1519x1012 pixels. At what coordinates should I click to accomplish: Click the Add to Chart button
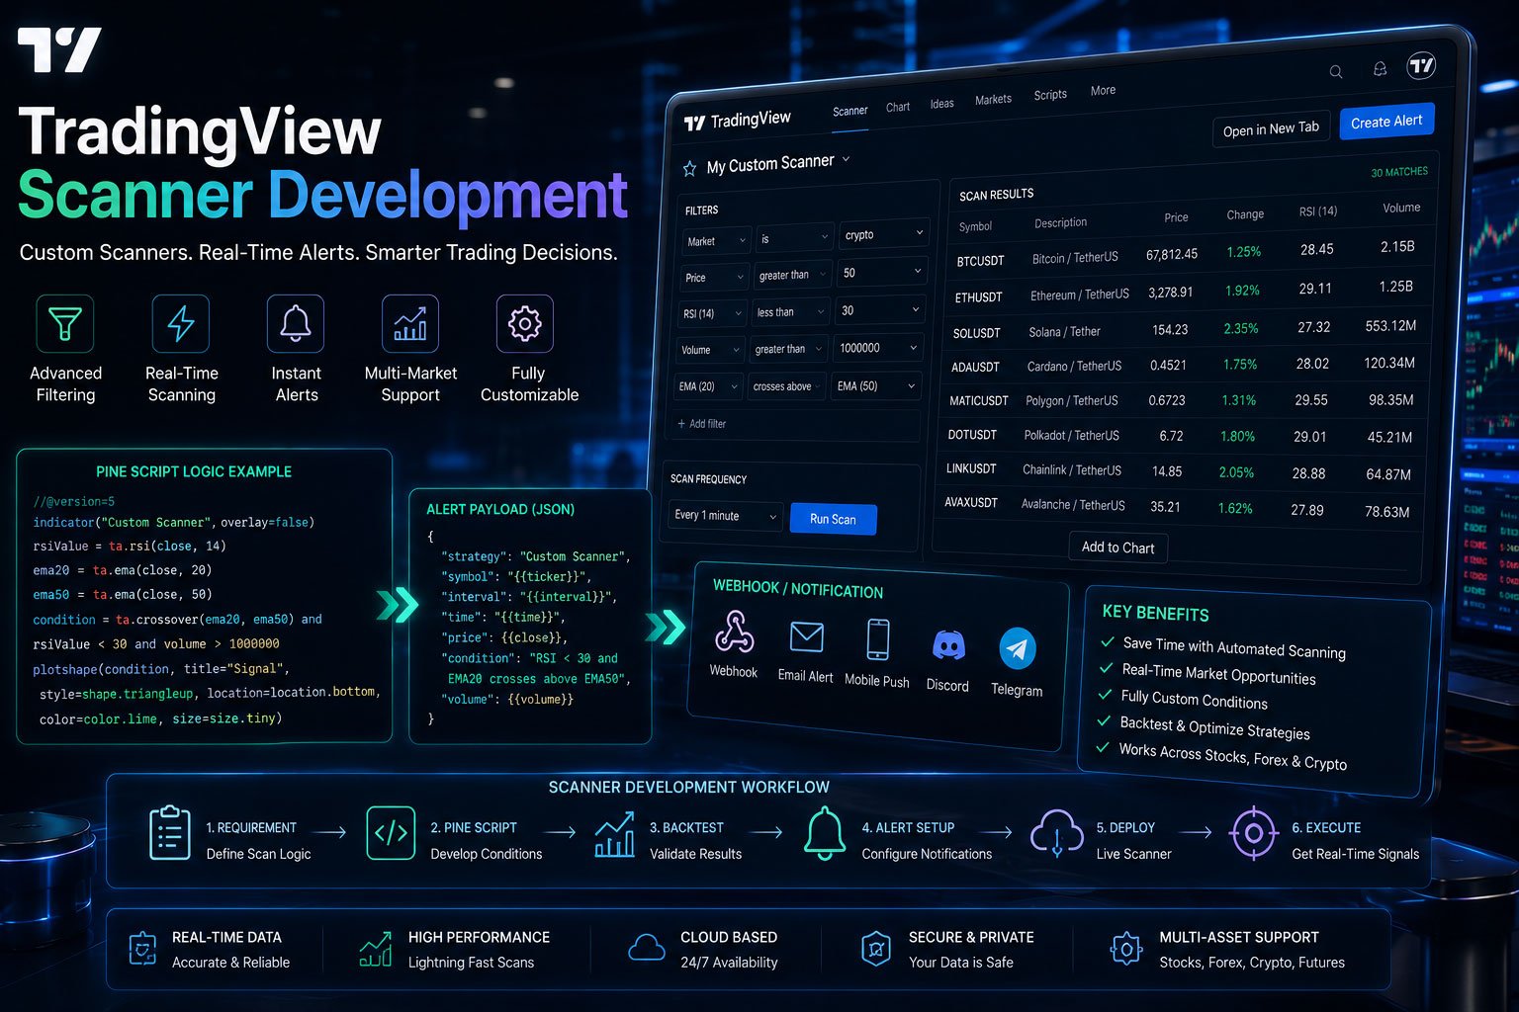(1118, 548)
